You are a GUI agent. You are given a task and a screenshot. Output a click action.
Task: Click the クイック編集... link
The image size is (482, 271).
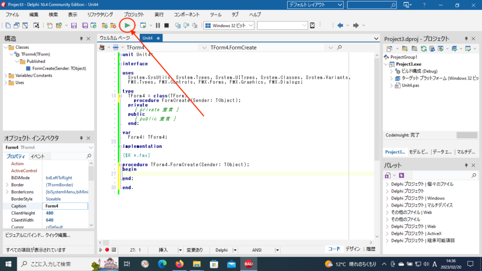(x=58, y=235)
